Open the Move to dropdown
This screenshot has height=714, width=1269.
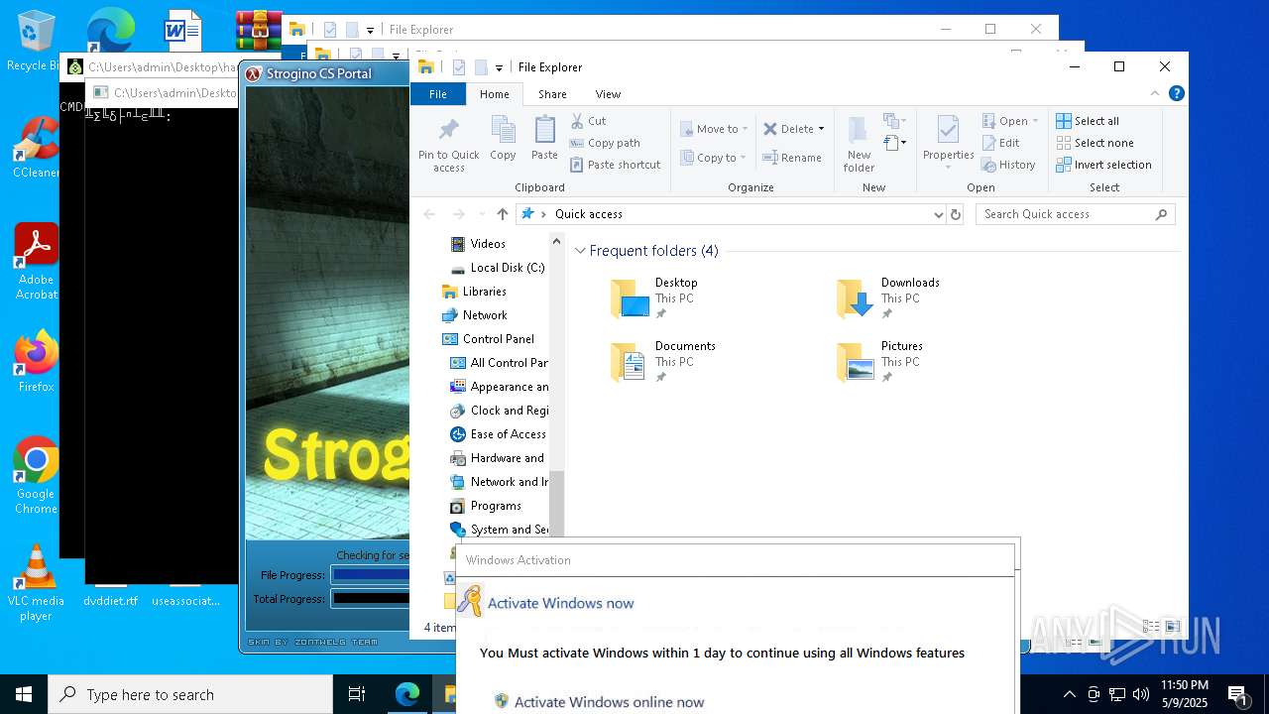pyautogui.click(x=714, y=129)
